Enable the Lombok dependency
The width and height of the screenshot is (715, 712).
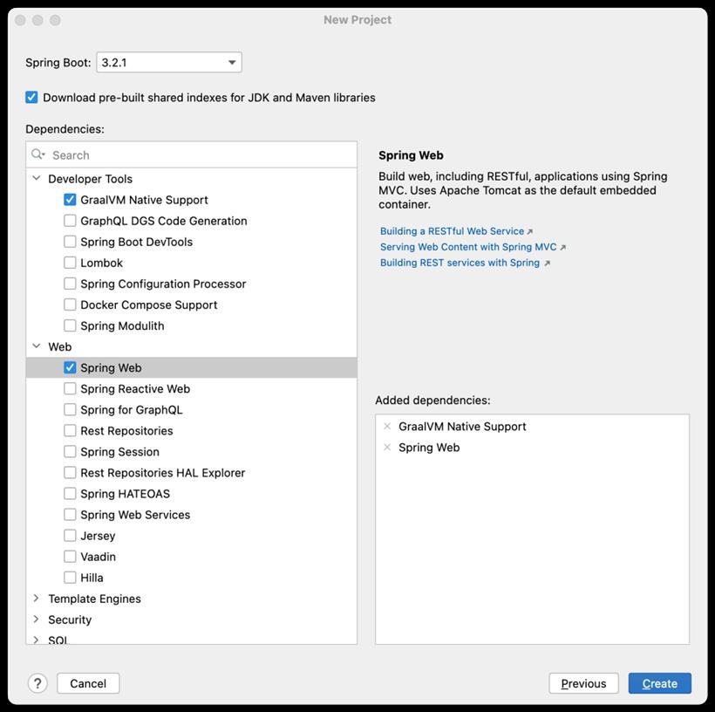coord(70,263)
